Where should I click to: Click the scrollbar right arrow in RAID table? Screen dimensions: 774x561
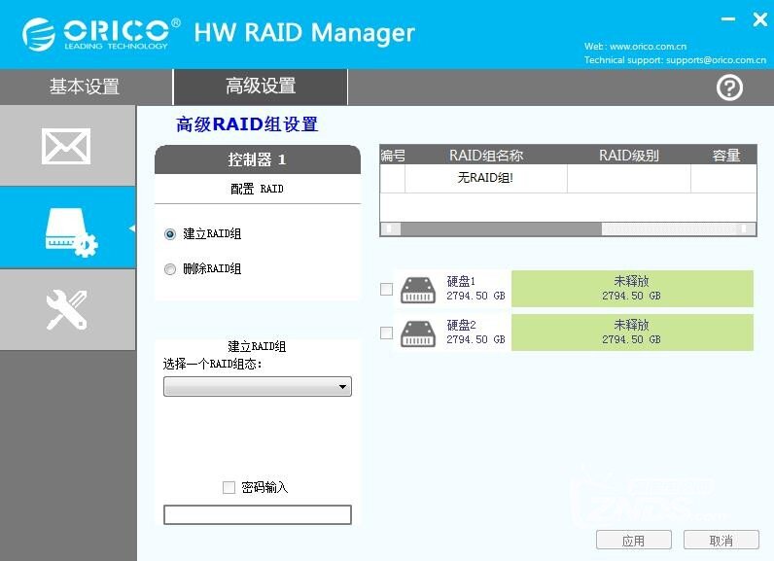click(746, 228)
